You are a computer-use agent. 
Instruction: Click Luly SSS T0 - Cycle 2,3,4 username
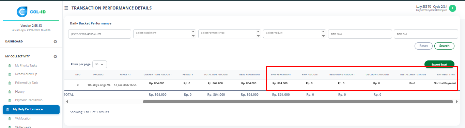[432, 6]
